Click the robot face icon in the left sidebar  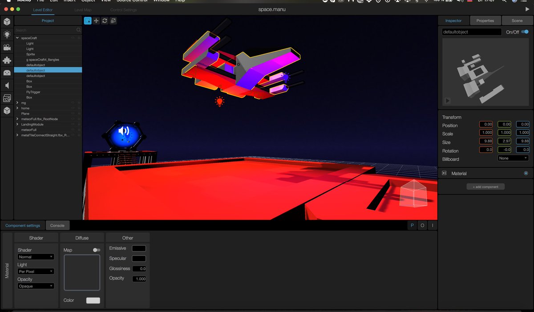7,73
